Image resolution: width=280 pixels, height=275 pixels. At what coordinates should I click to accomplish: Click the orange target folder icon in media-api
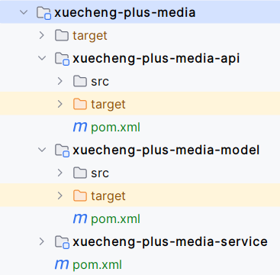pos(80,104)
